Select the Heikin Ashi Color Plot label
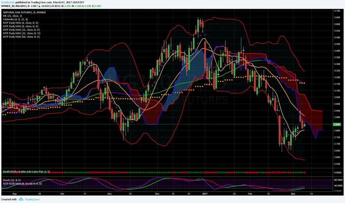Image resolution: width=345 pixels, height=203 pixels. (26, 172)
